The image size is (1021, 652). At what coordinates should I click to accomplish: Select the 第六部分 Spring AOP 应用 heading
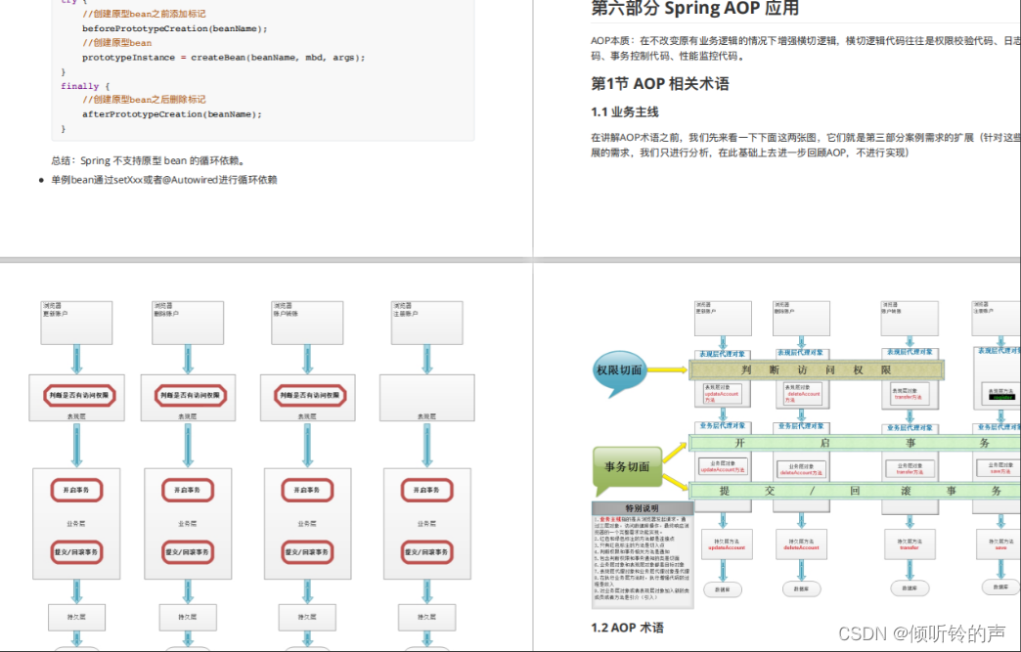[694, 10]
